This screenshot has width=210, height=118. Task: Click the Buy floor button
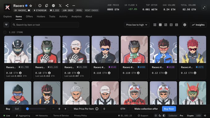pos(169,109)
